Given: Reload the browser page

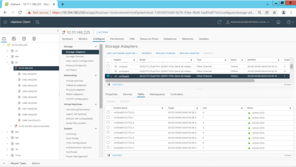Looking at the screenshot, I should point(20,12).
